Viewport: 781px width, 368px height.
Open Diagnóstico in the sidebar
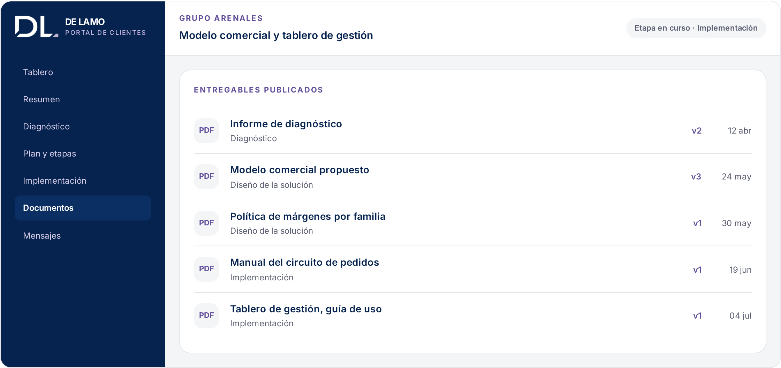(83, 127)
